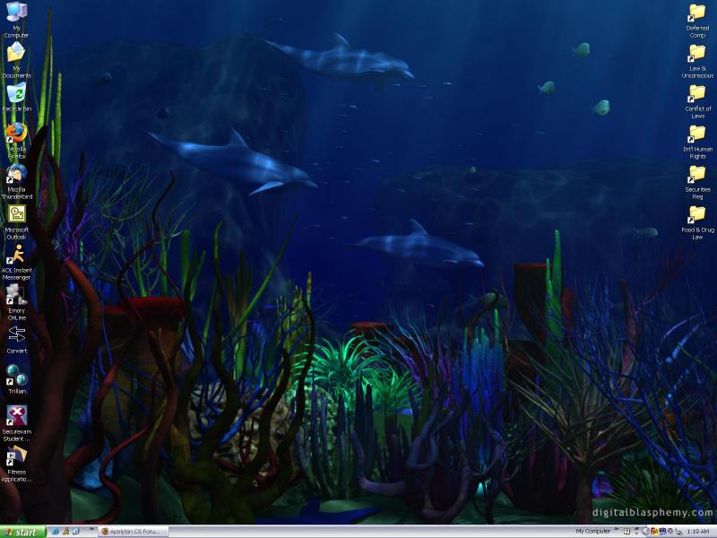
Task: Select the Securities Reg folder
Action: [697, 182]
